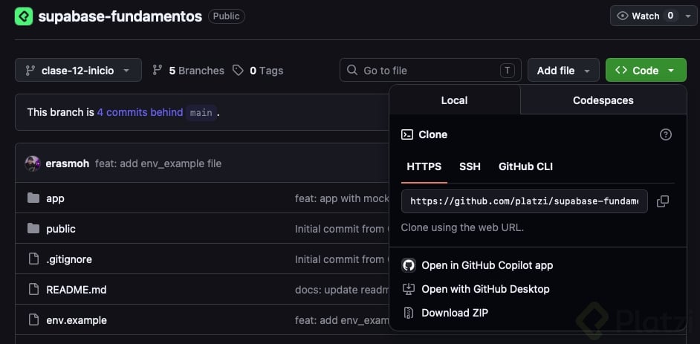This screenshot has width=700, height=344.
Task: Select the HTTPS clone tab
Action: click(x=424, y=167)
